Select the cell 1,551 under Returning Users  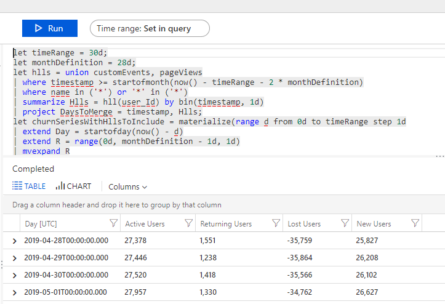pyautogui.click(x=207, y=241)
